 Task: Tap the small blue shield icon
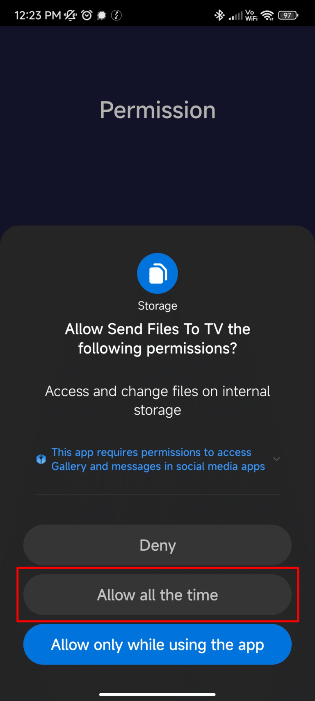point(41,459)
